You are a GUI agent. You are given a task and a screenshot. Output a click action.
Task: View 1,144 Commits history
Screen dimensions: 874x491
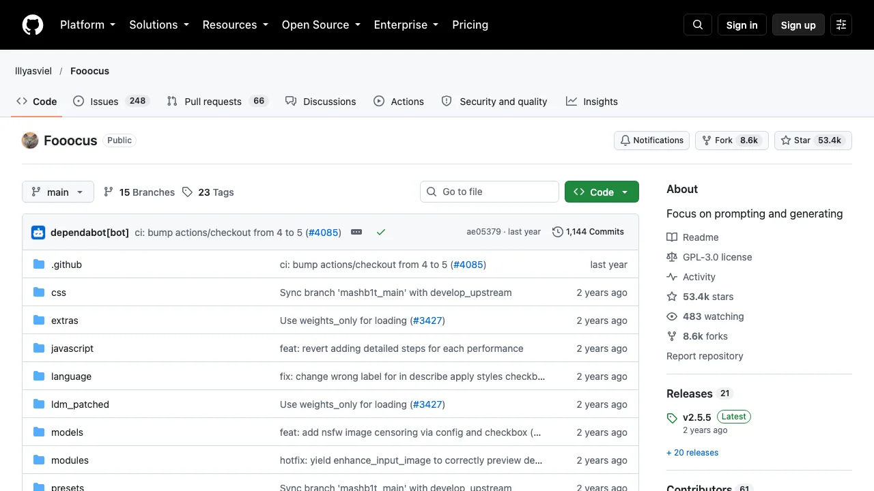click(x=588, y=232)
